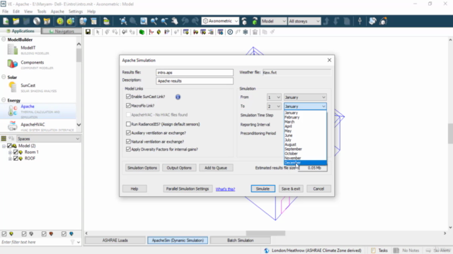Toggle Auxiliary ventilation air exchange checkbox
Viewport: 453px width, 254px height.
point(128,133)
